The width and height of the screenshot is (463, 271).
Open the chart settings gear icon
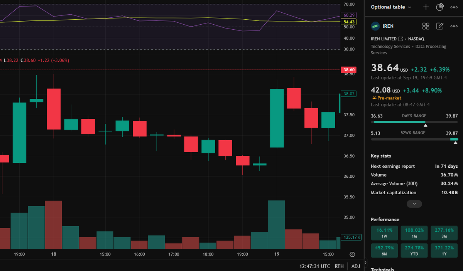click(352, 254)
